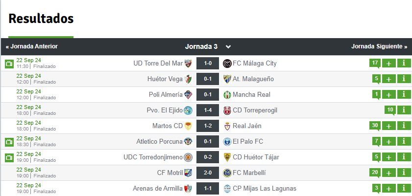Open the 1-4 score of El Ejido match
The height and width of the screenshot is (196, 412).
coord(207,110)
